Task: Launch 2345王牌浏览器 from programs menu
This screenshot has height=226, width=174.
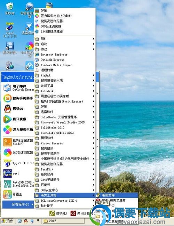Action: click(65, 31)
